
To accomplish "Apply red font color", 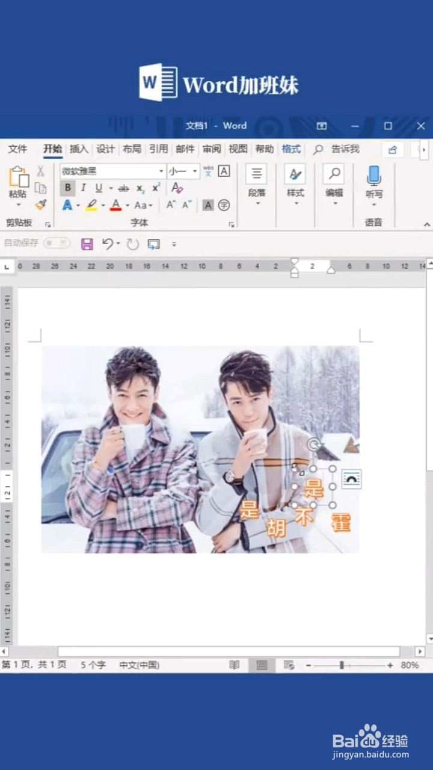I will tap(116, 205).
